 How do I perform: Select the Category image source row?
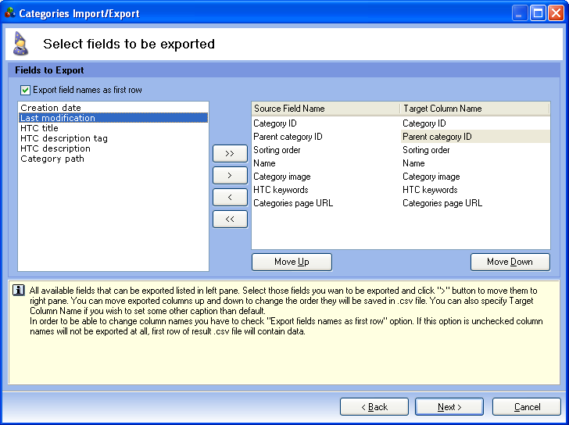tap(281, 177)
